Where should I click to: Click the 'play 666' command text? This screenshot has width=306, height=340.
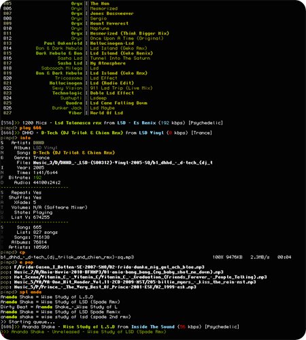(31, 128)
